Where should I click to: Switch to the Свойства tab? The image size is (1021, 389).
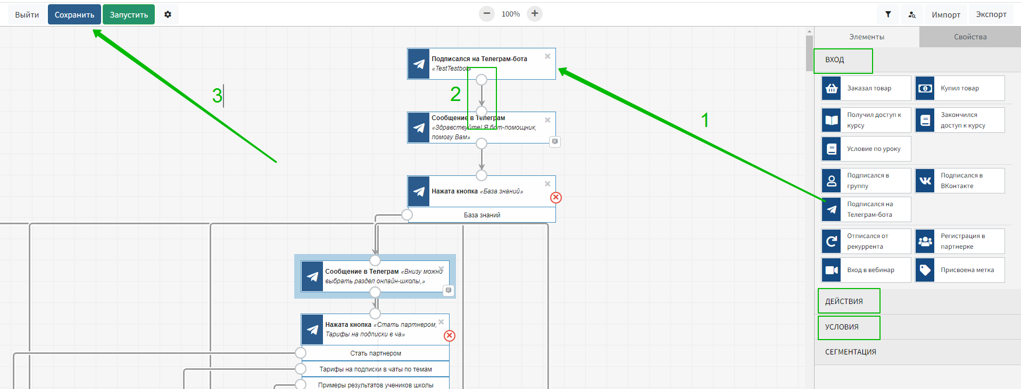pyautogui.click(x=970, y=37)
